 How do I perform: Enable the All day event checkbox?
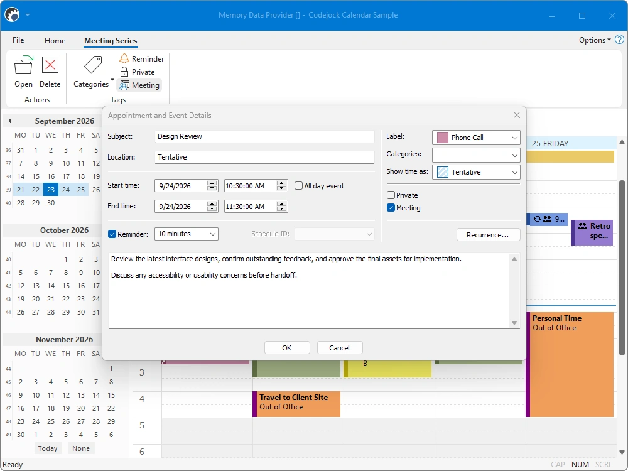coord(298,186)
